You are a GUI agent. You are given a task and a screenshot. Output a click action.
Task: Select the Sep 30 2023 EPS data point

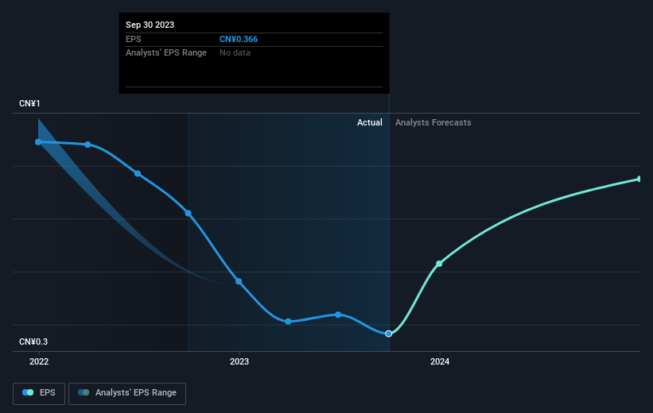coord(389,334)
